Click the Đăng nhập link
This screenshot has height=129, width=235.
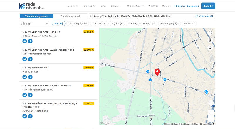point(193,6)
